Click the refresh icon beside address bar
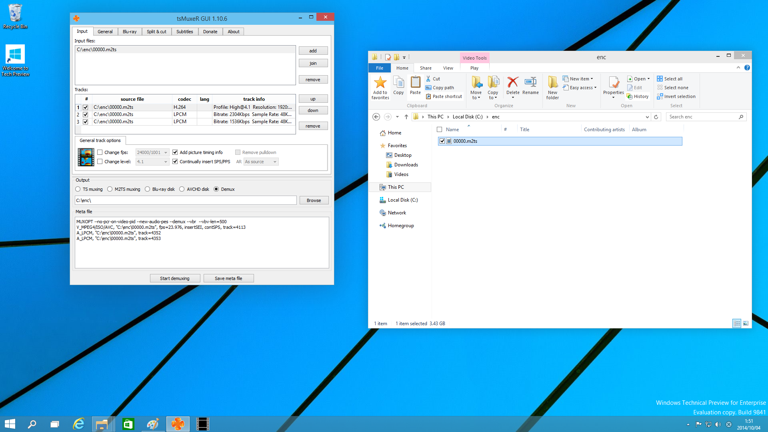 [656, 117]
